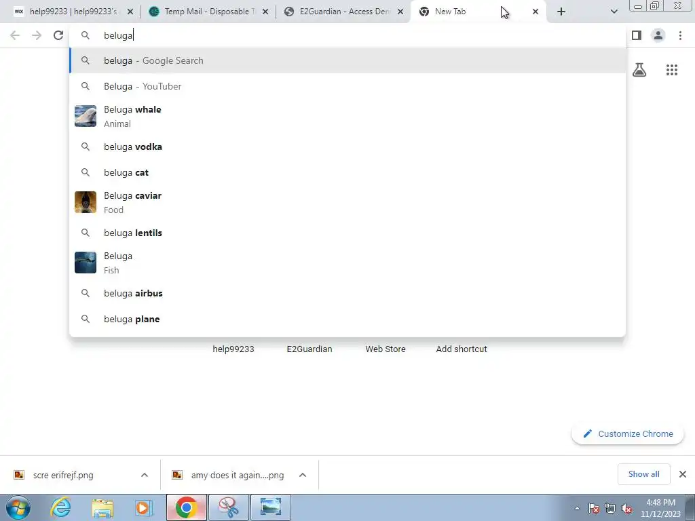The height and width of the screenshot is (521, 695).
Task: Click the Customize Chrome button
Action: coord(628,433)
